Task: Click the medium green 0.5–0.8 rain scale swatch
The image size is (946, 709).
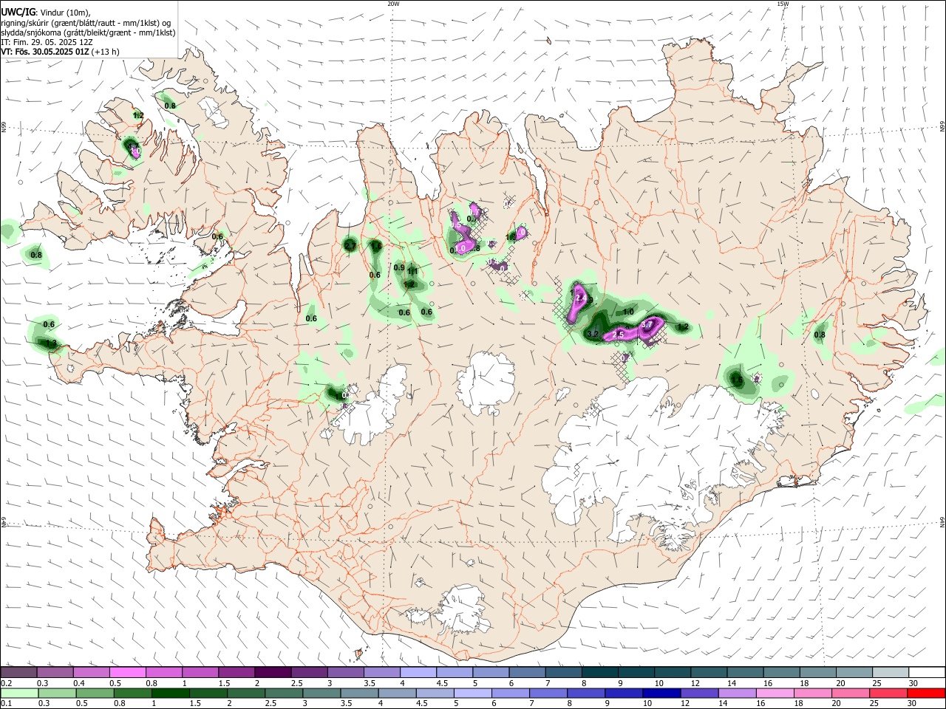Action: point(95,693)
